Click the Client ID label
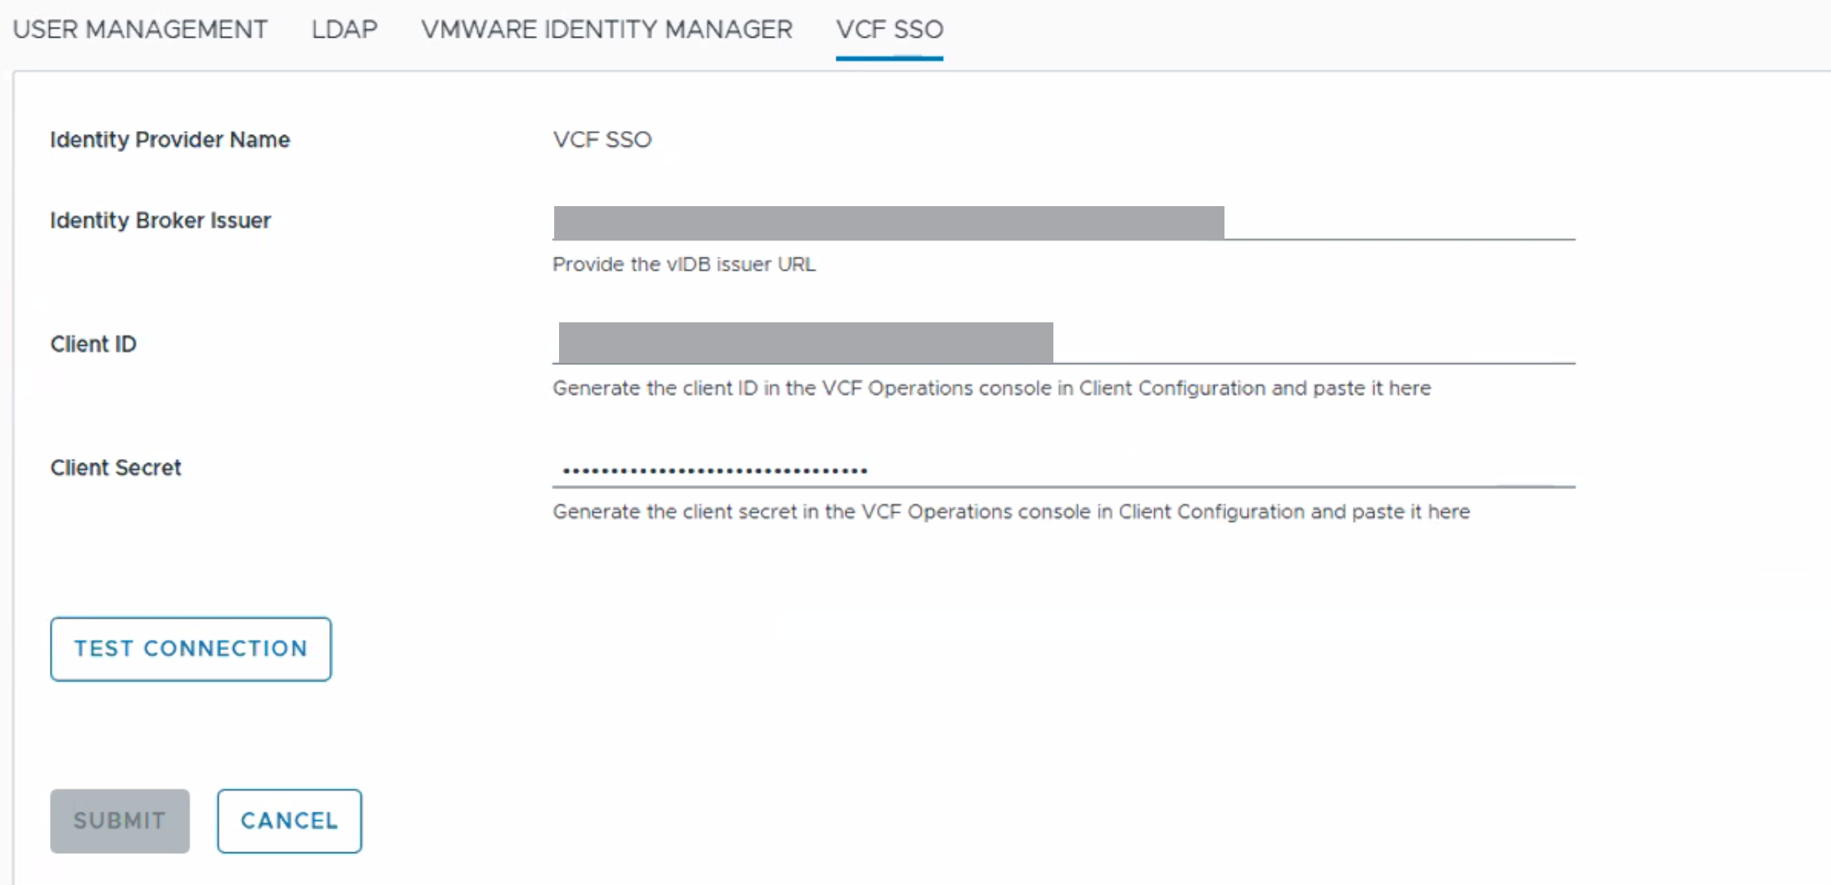This screenshot has width=1831, height=885. coord(93,344)
